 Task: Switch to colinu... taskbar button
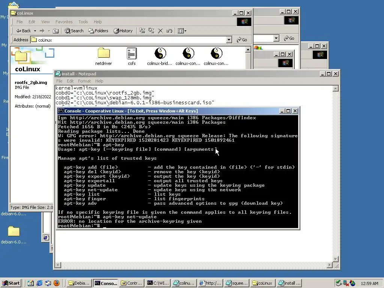(184, 283)
